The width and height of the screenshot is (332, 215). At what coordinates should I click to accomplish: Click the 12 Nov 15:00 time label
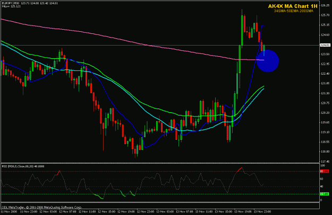(x=106, y=211)
